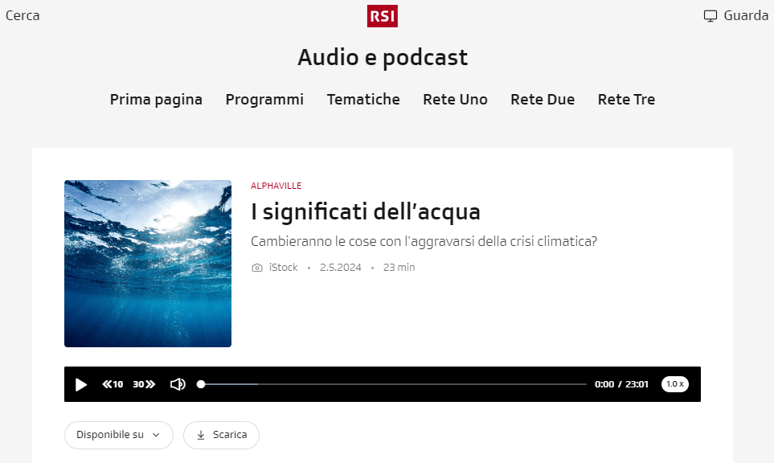
Task: Expand the Disponibile su dropdown
Action: (118, 435)
